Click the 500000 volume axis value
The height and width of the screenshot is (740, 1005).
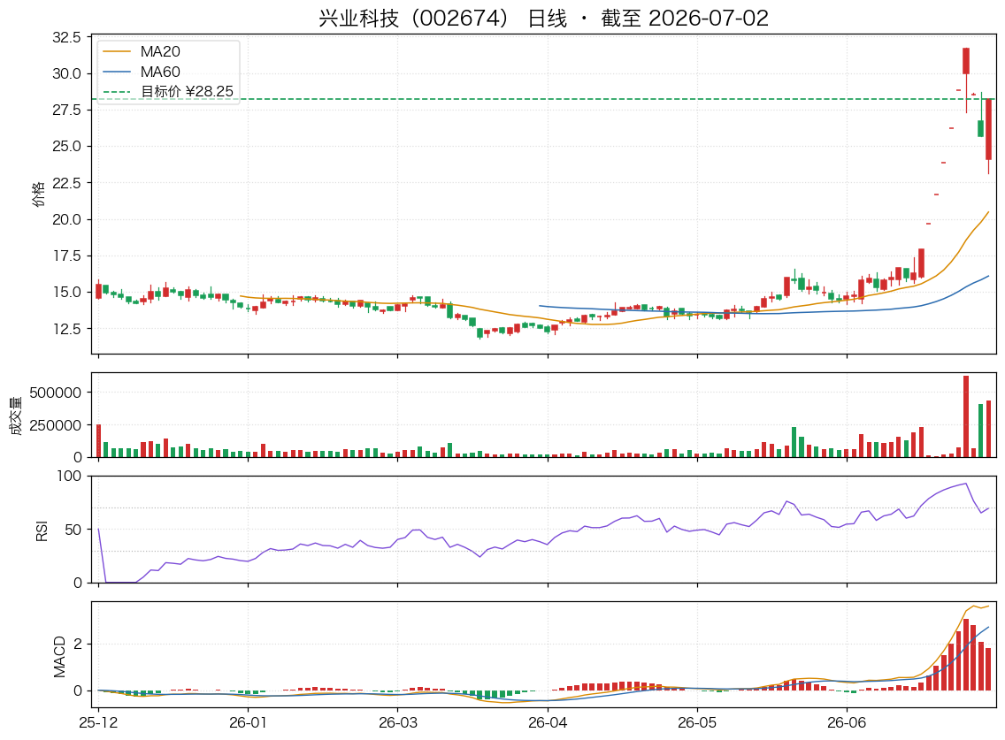click(x=56, y=393)
